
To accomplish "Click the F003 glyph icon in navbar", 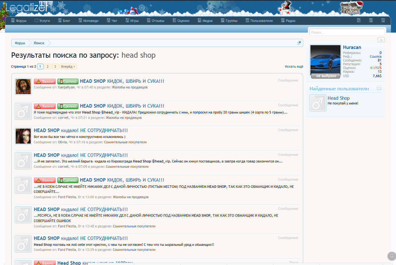I will tap(371, 20).
